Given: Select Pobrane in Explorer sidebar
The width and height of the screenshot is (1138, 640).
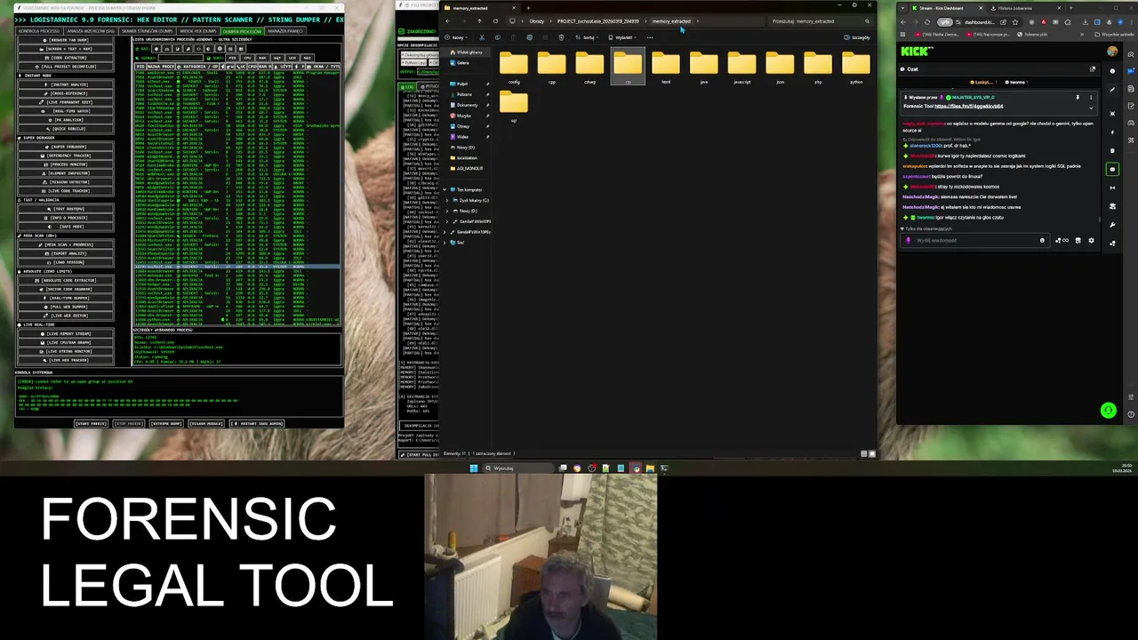Looking at the screenshot, I should point(464,94).
